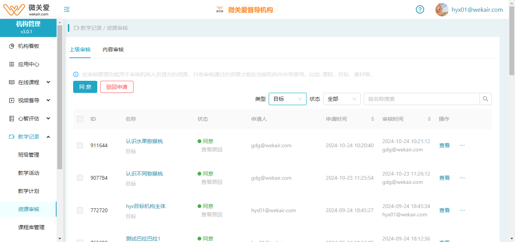Go to 机构看板 in the sidebar
The height and width of the screenshot is (242, 515).
pos(29,46)
